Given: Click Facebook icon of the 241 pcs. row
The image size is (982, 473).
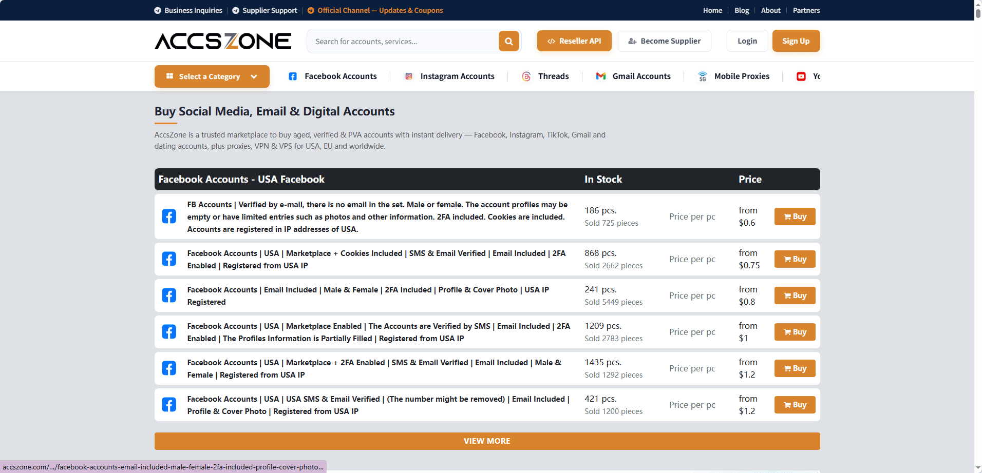Looking at the screenshot, I should click(169, 295).
